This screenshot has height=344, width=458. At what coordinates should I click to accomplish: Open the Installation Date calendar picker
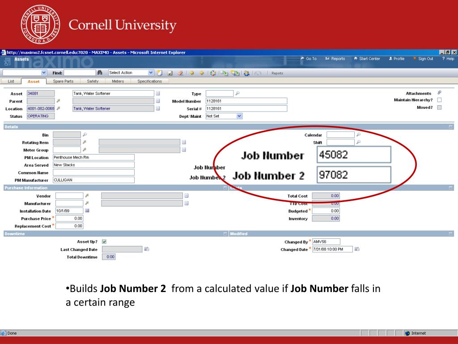click(87, 211)
